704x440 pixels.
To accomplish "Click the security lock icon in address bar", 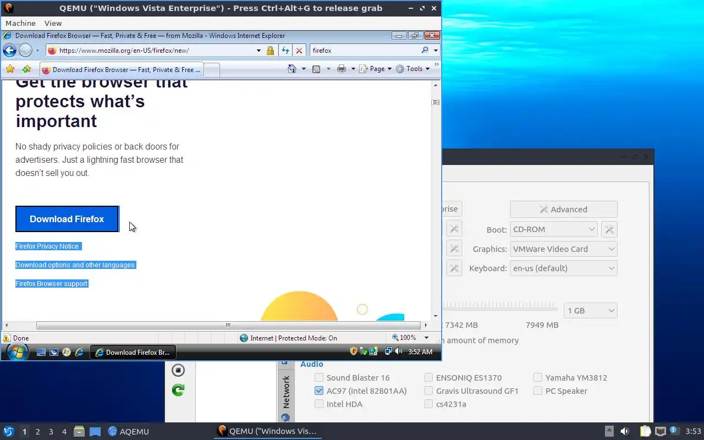I will [x=270, y=51].
